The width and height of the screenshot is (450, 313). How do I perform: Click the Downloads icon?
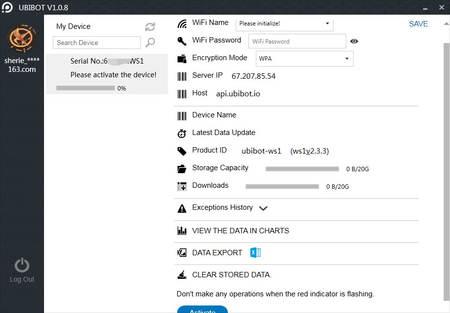181,186
